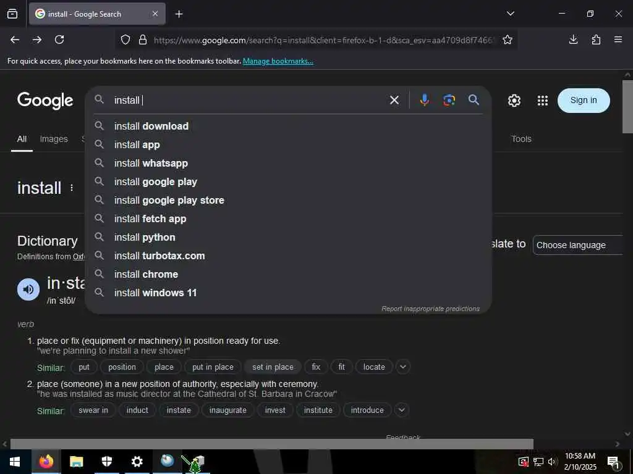The image size is (633, 474).
Task: Click the Firefox address bar URL
Action: tap(323, 40)
